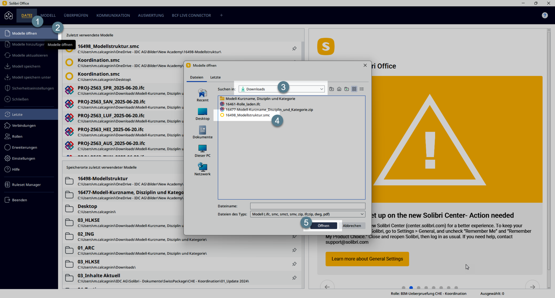Open Netzwerk location in file dialog

202,169
